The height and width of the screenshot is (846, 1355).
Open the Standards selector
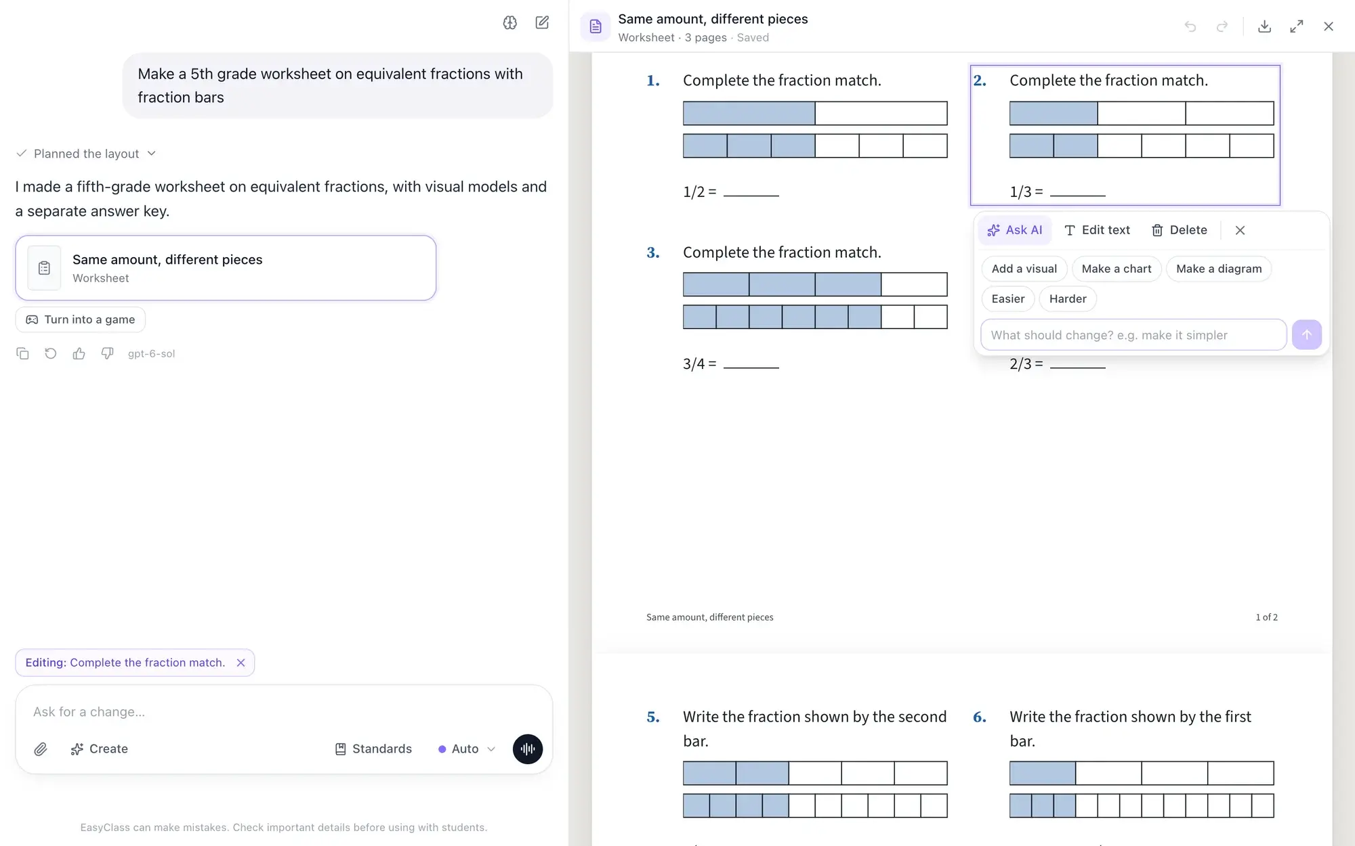click(x=373, y=749)
